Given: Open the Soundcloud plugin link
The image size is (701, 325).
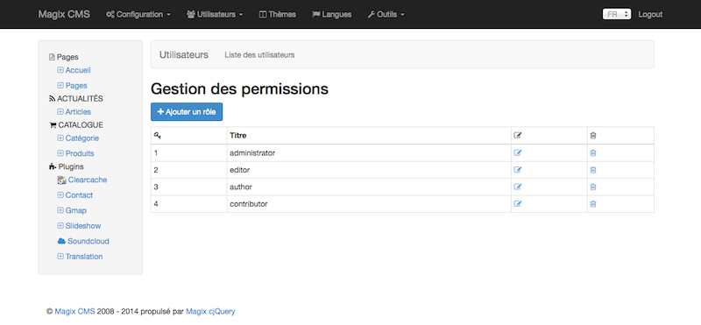Looking at the screenshot, I should [89, 241].
